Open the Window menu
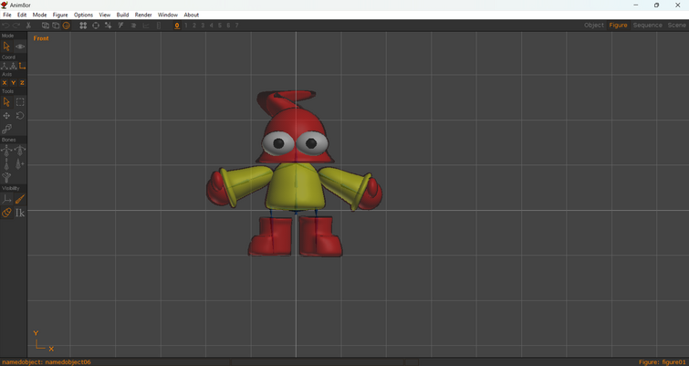 click(x=168, y=15)
